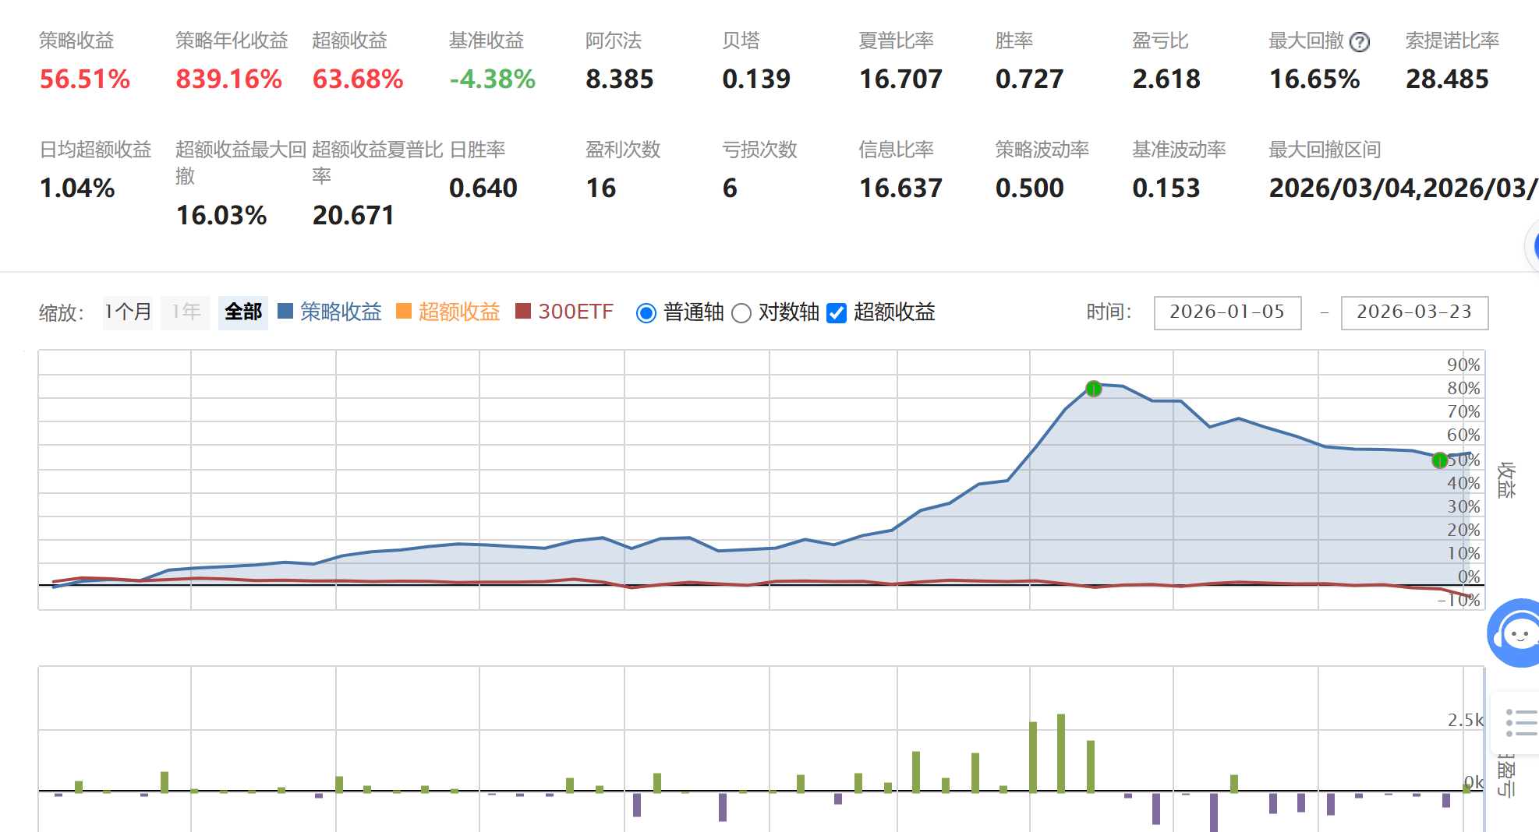Click the list menu icon on right edge
The width and height of the screenshot is (1539, 832).
pyautogui.click(x=1520, y=723)
